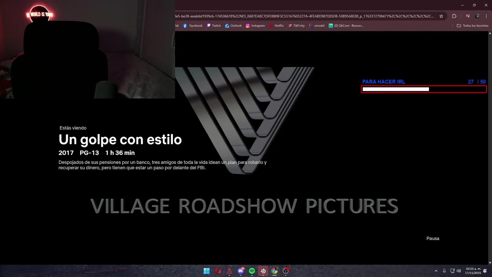Open the Facebook bookmark
Viewport: 492px width, 277px height.
(x=193, y=26)
